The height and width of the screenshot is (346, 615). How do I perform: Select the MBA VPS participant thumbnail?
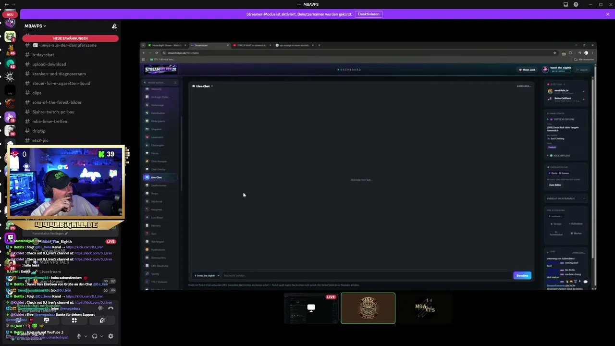[425, 308]
